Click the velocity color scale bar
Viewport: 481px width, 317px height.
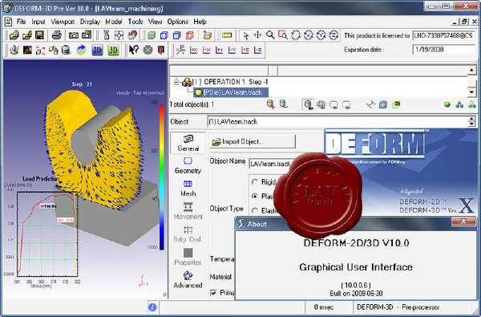(x=162, y=177)
